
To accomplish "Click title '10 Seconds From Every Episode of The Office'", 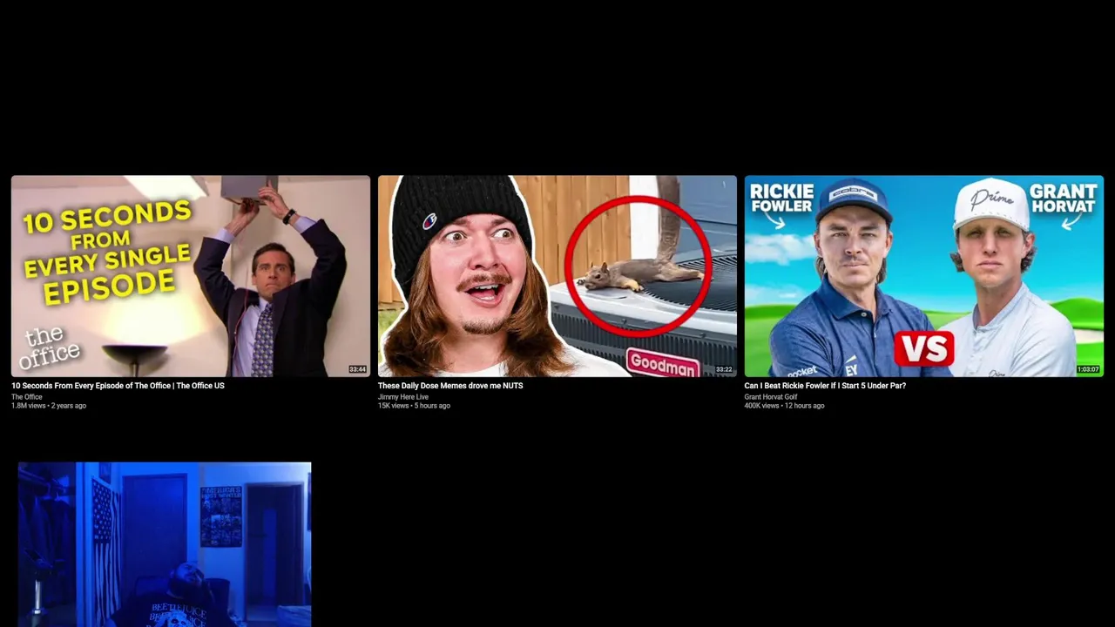I will pyautogui.click(x=118, y=386).
